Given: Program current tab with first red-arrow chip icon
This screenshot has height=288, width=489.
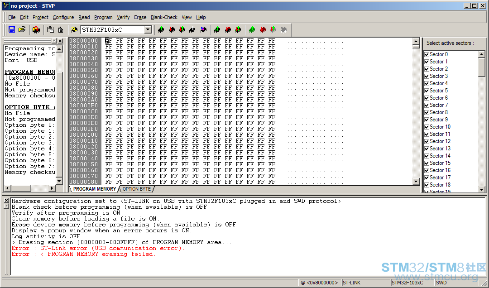Looking at the screenshot, I should coord(172,29).
